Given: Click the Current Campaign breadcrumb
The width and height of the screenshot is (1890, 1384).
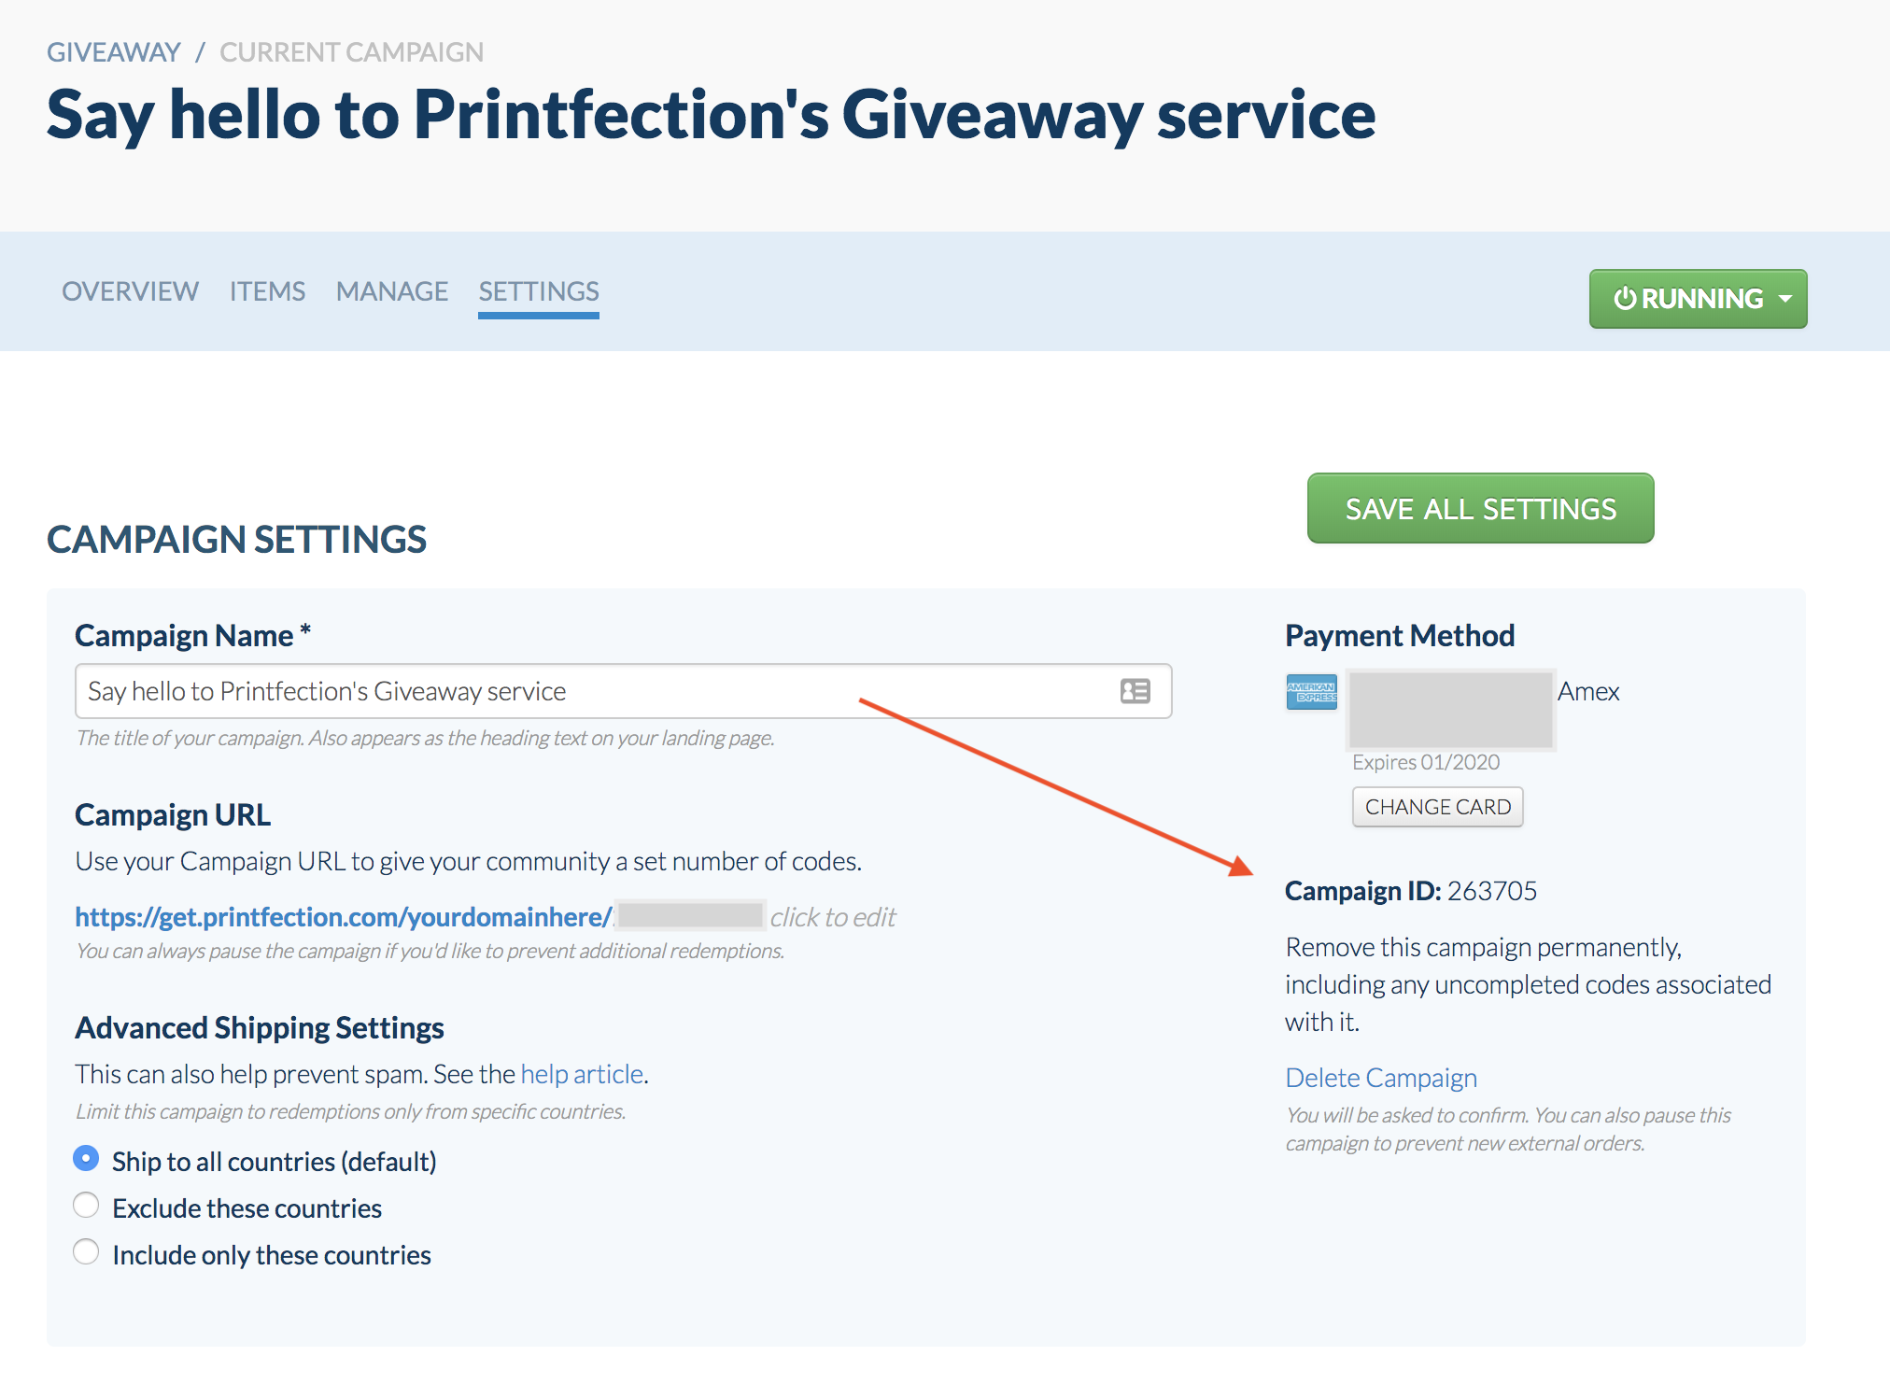Looking at the screenshot, I should click(351, 52).
